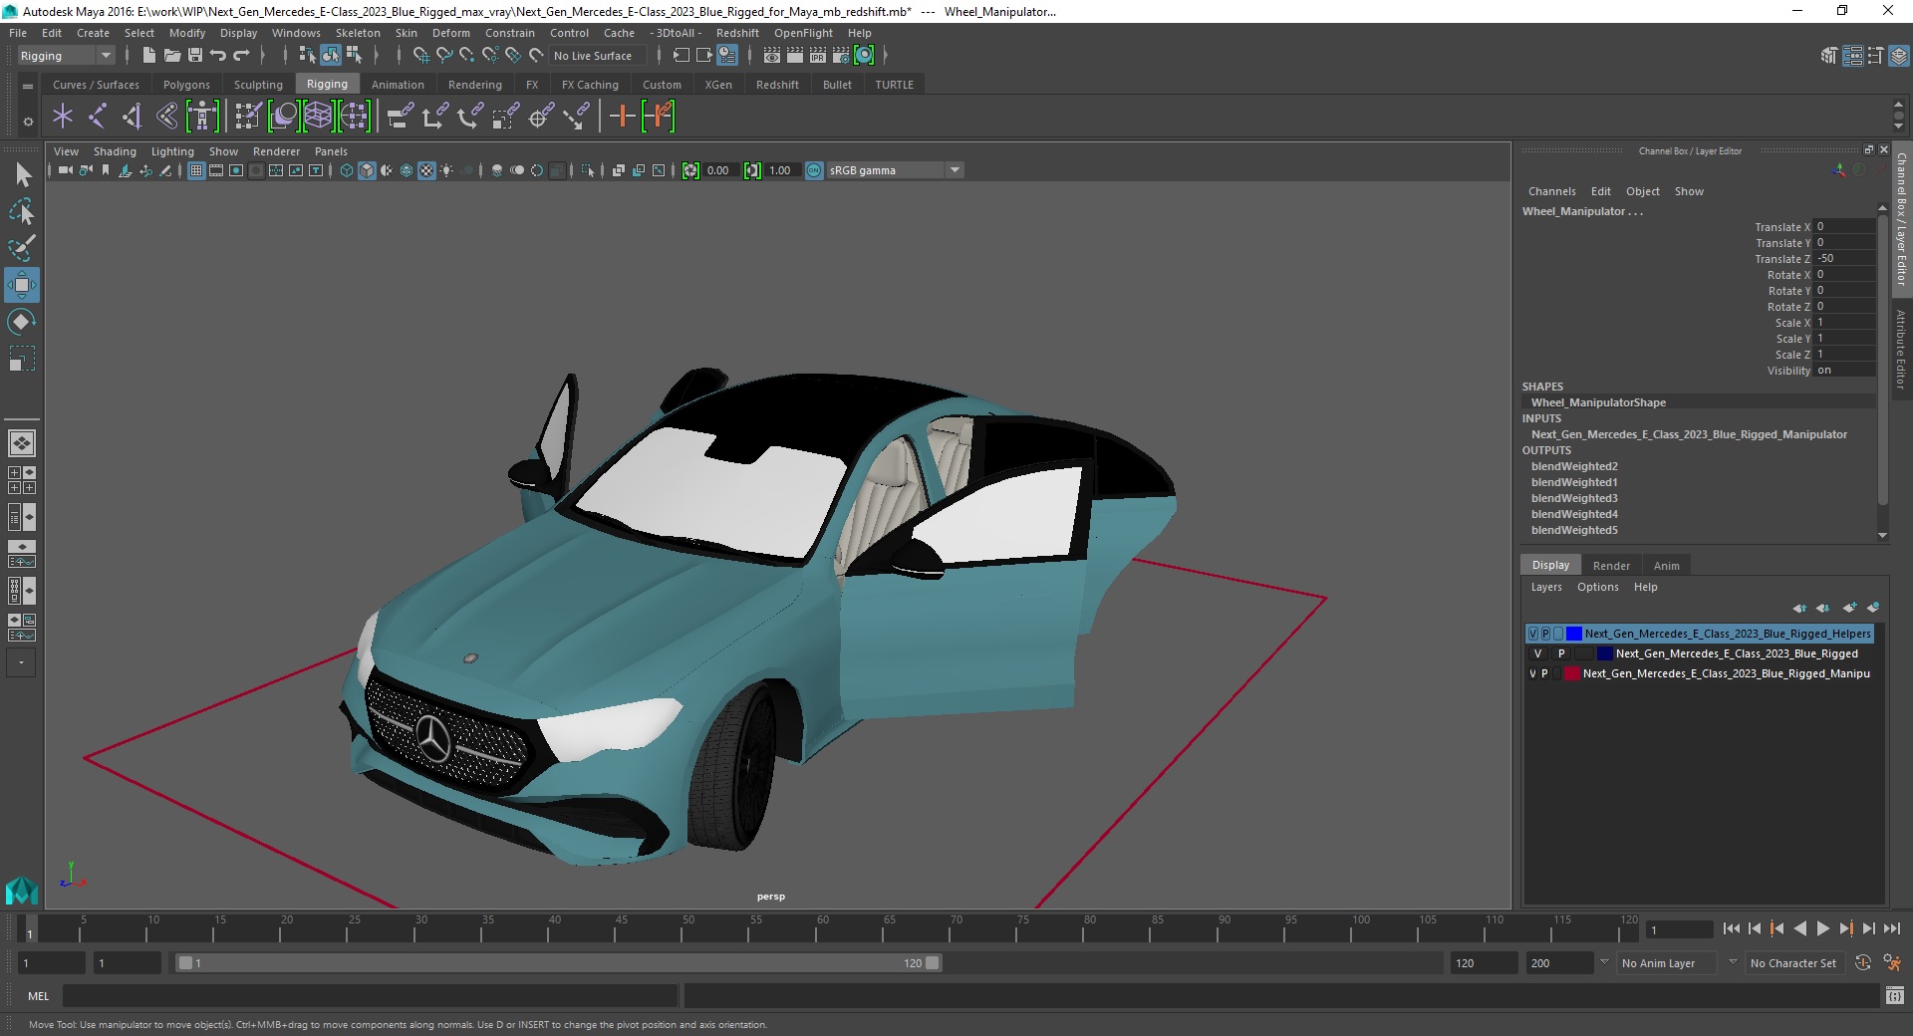Screen dimensions: 1913x1036
Task: Toggle visibility of Rigged_Manipu layer
Action: [x=1532, y=673]
